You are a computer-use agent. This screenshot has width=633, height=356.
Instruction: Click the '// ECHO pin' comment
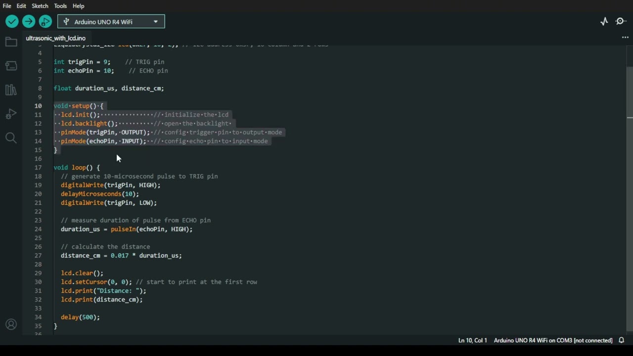coord(148,71)
